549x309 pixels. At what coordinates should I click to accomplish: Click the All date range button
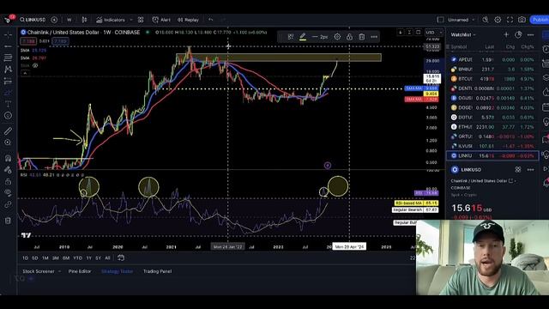107,257
